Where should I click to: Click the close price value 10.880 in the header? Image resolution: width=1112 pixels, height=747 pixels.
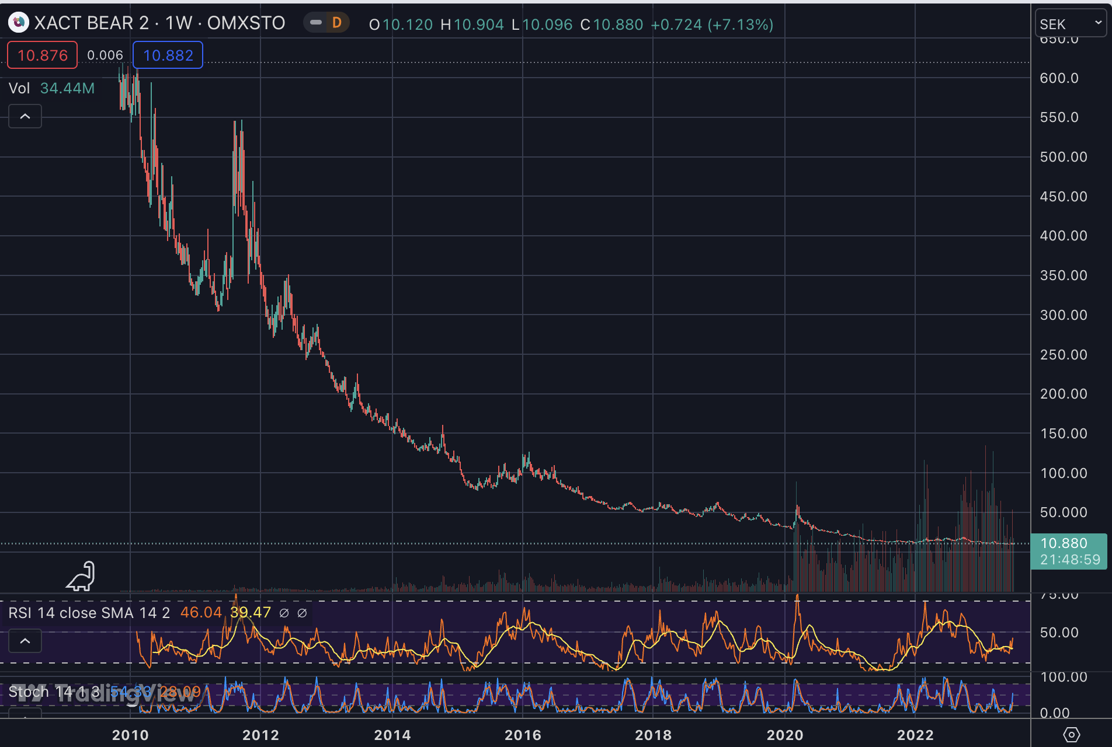(618, 25)
